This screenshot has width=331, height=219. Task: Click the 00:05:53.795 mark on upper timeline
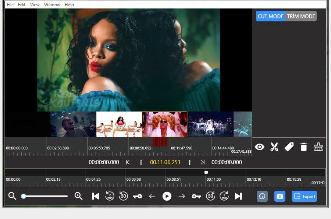[x=99, y=148]
